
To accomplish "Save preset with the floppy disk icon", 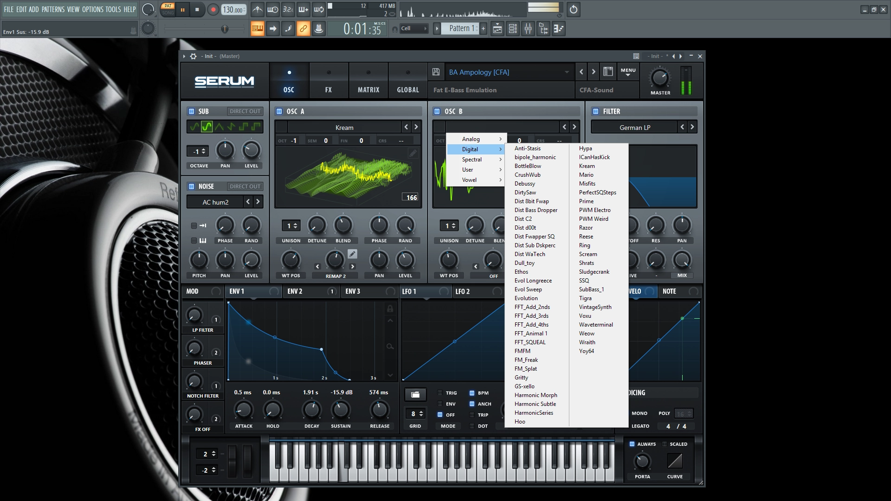I will (436, 72).
